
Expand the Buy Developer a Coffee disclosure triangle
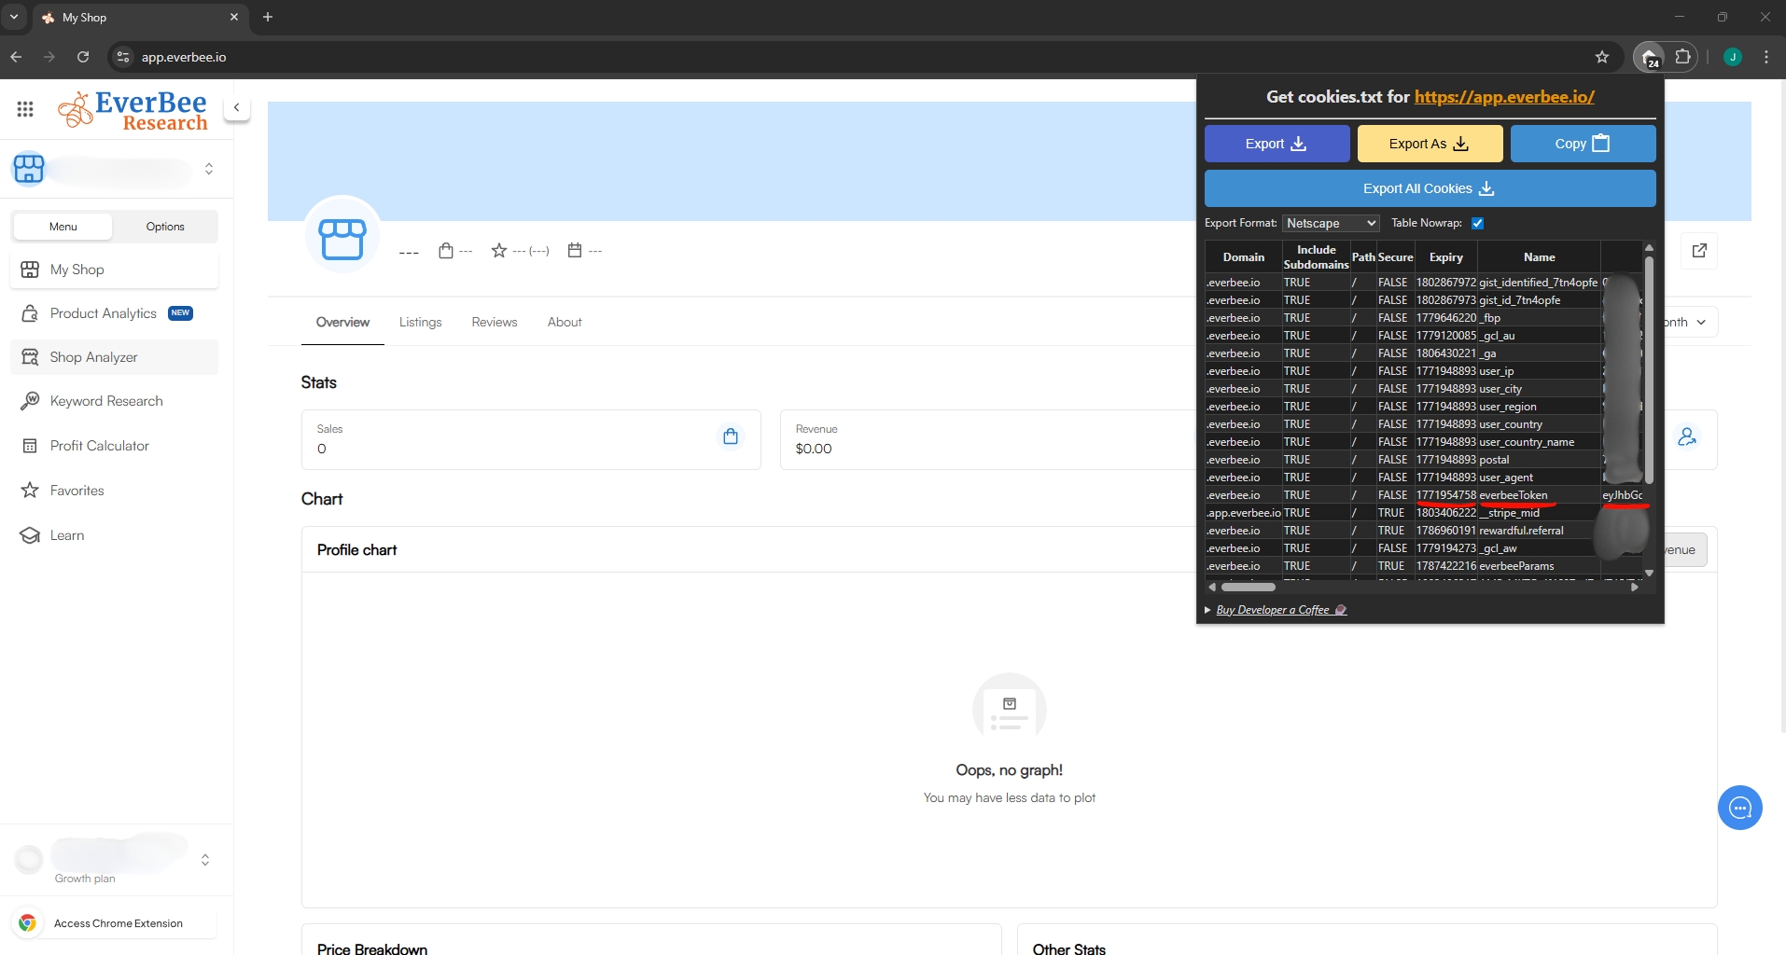tap(1207, 610)
